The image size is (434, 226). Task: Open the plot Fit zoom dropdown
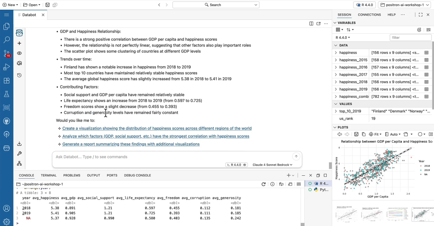(375, 134)
